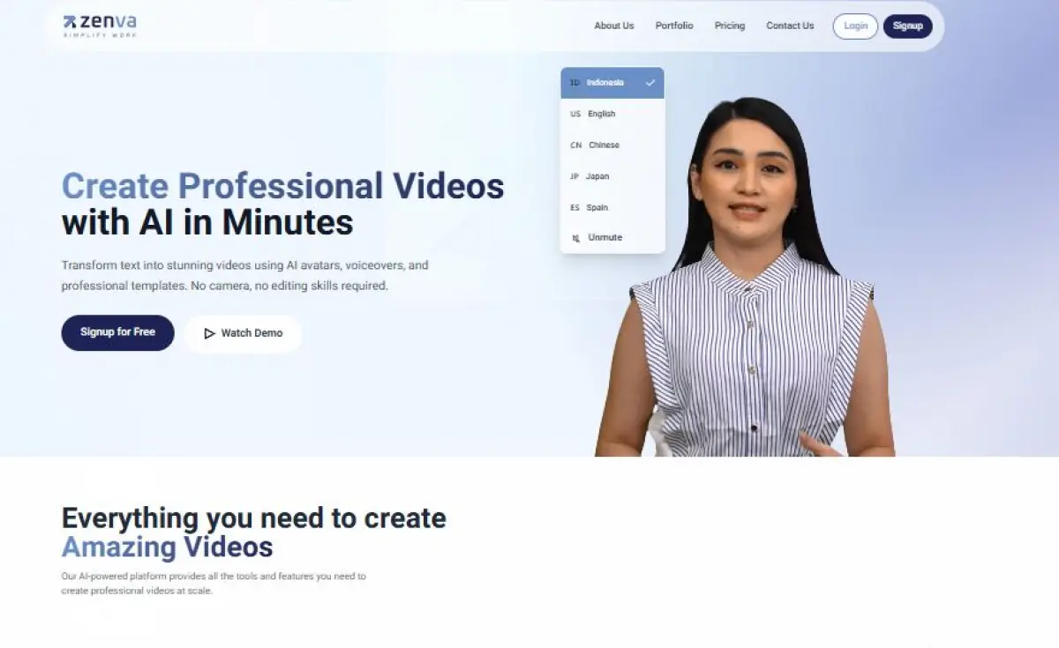This screenshot has width=1059, height=648.
Task: Click the Signup button in the navbar
Action: pyautogui.click(x=907, y=26)
